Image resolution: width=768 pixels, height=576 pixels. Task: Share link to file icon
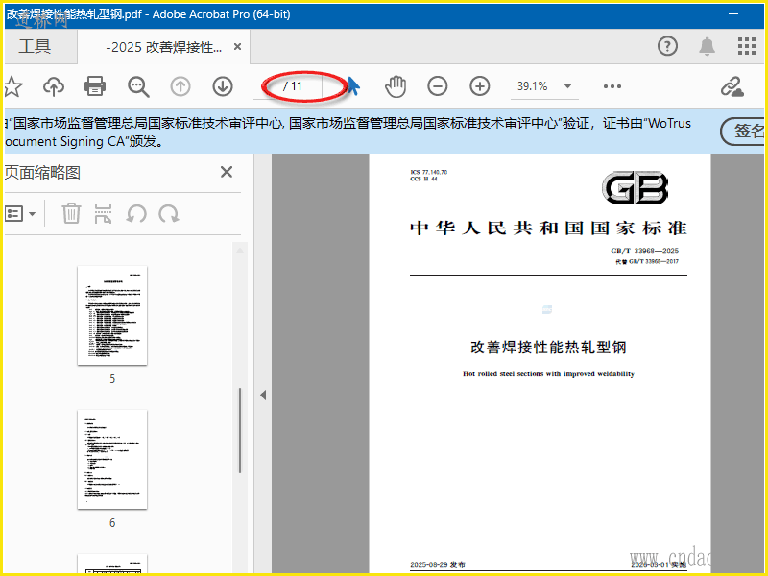(732, 87)
